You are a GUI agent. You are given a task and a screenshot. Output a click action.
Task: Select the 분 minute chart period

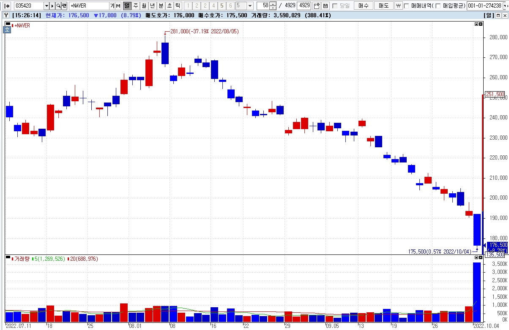coord(161,6)
